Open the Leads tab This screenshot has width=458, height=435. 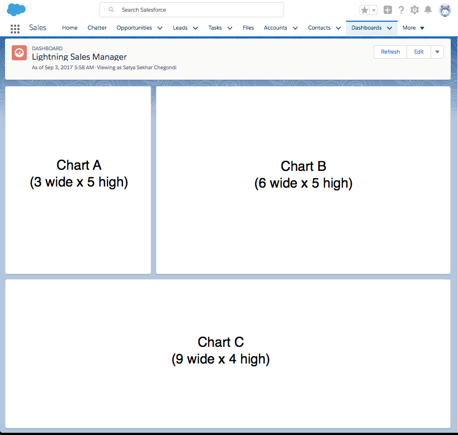pyautogui.click(x=180, y=28)
